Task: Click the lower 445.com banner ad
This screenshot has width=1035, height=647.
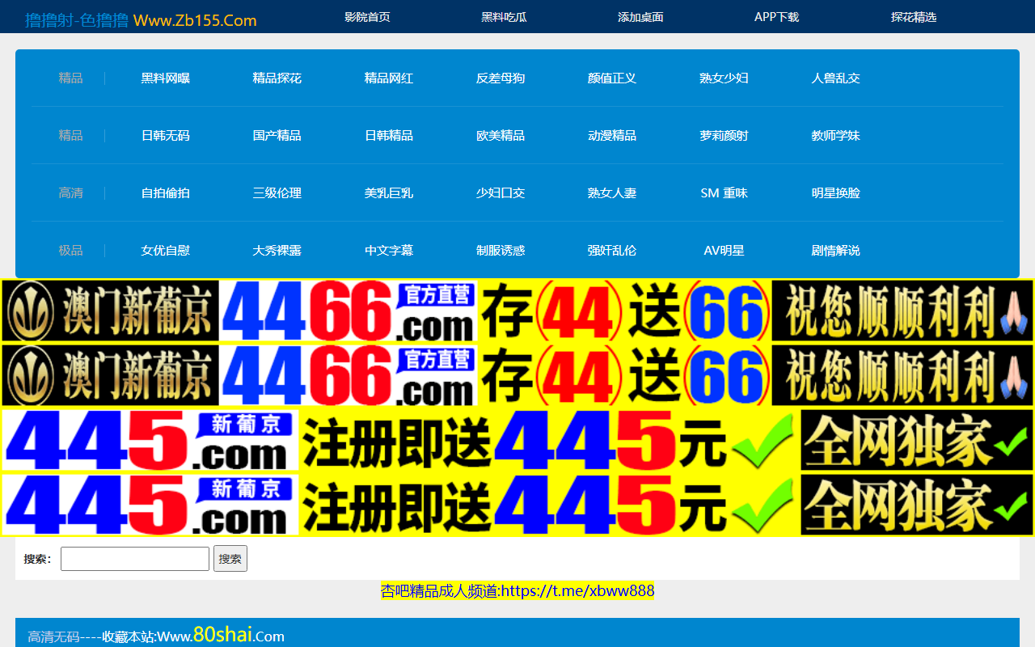Action: (517, 505)
